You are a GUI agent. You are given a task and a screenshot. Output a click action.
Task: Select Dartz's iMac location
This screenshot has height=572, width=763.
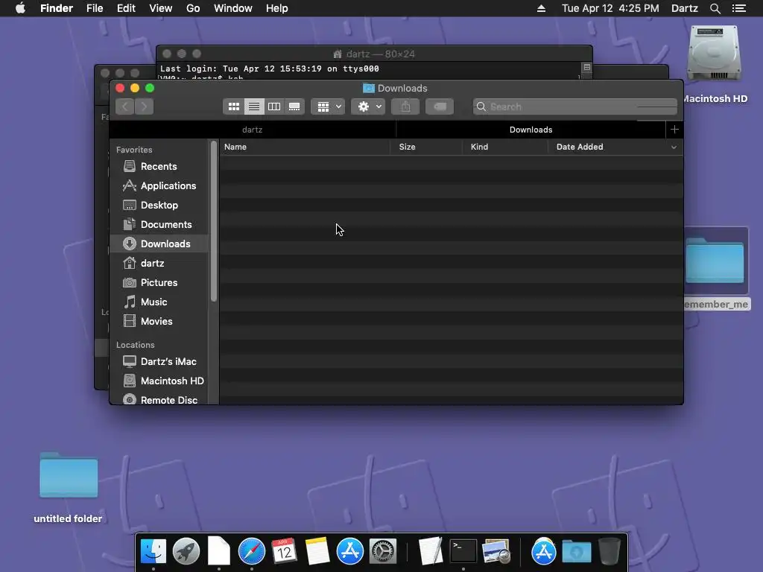pyautogui.click(x=159, y=361)
